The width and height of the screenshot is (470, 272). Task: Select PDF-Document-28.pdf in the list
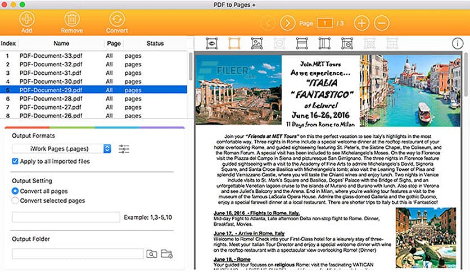pyautogui.click(x=93, y=98)
